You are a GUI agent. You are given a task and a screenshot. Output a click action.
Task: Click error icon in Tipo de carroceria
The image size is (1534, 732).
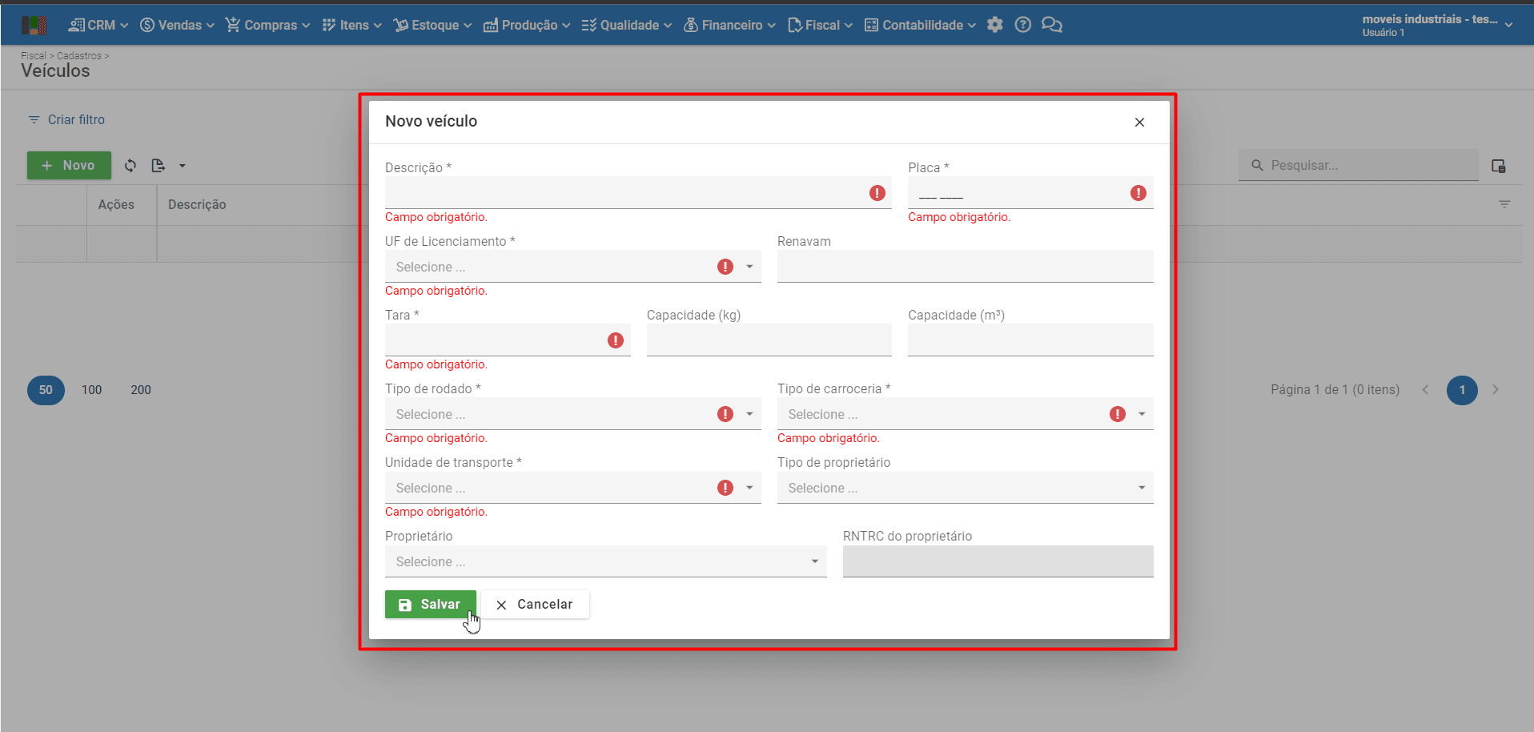tap(1118, 414)
